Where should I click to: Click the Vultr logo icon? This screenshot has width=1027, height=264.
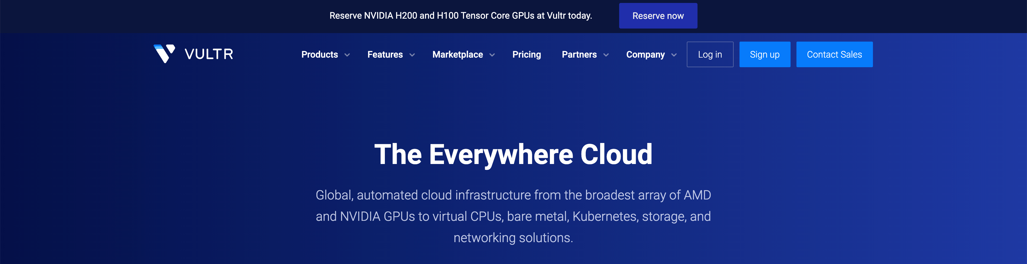164,54
